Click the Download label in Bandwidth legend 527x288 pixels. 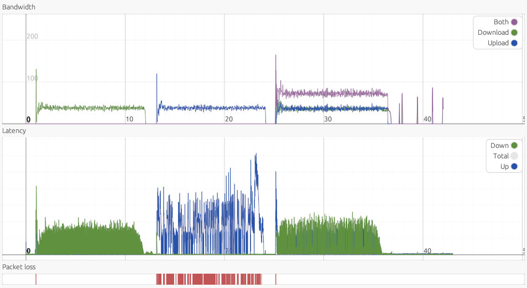(x=493, y=33)
